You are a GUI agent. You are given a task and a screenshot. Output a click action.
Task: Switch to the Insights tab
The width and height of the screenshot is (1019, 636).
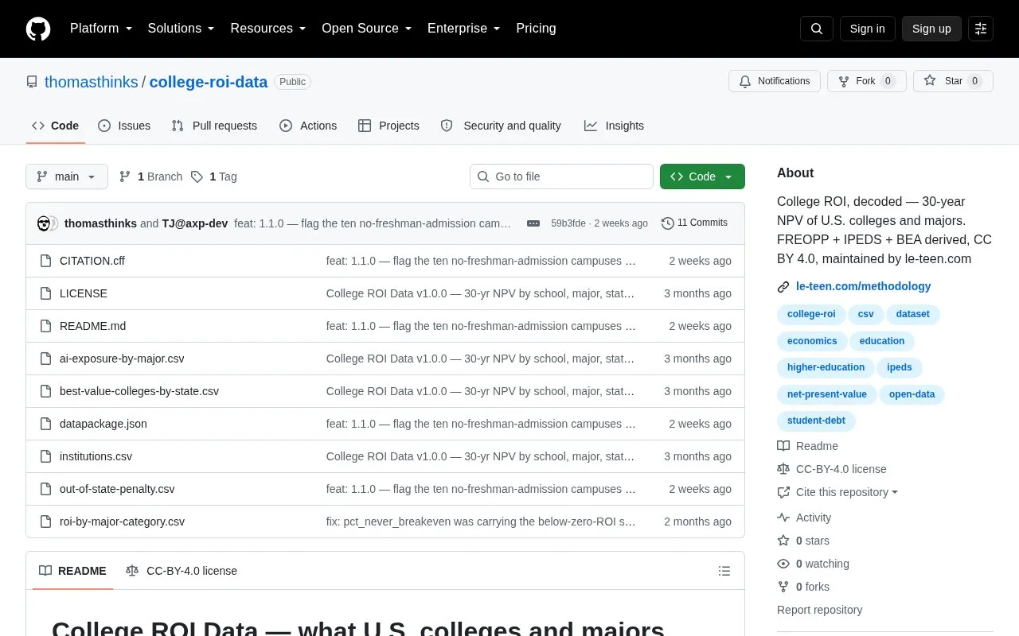[614, 126]
